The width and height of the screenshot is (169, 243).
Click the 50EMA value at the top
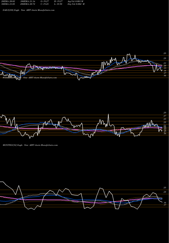tap(8, 4)
